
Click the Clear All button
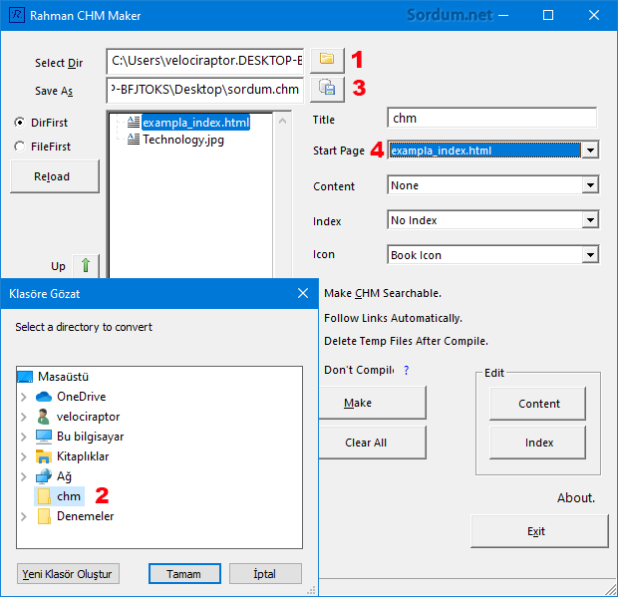coord(372,443)
